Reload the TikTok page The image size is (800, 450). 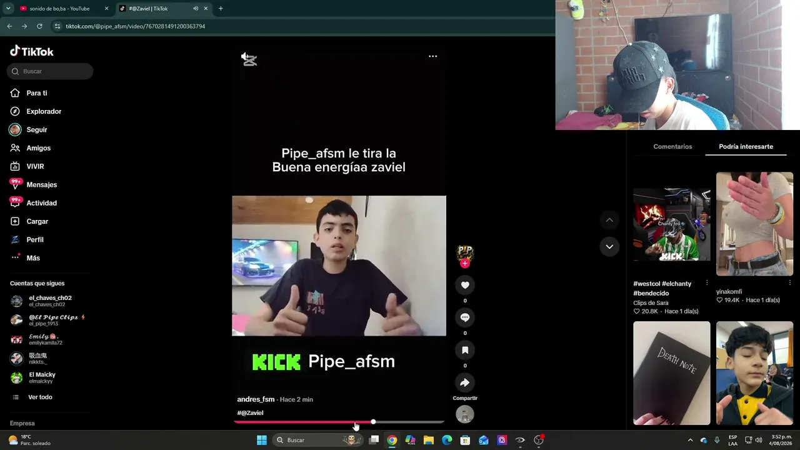pos(39,26)
